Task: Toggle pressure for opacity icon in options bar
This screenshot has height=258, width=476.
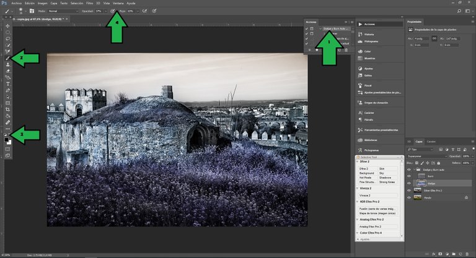Action: click(x=113, y=11)
